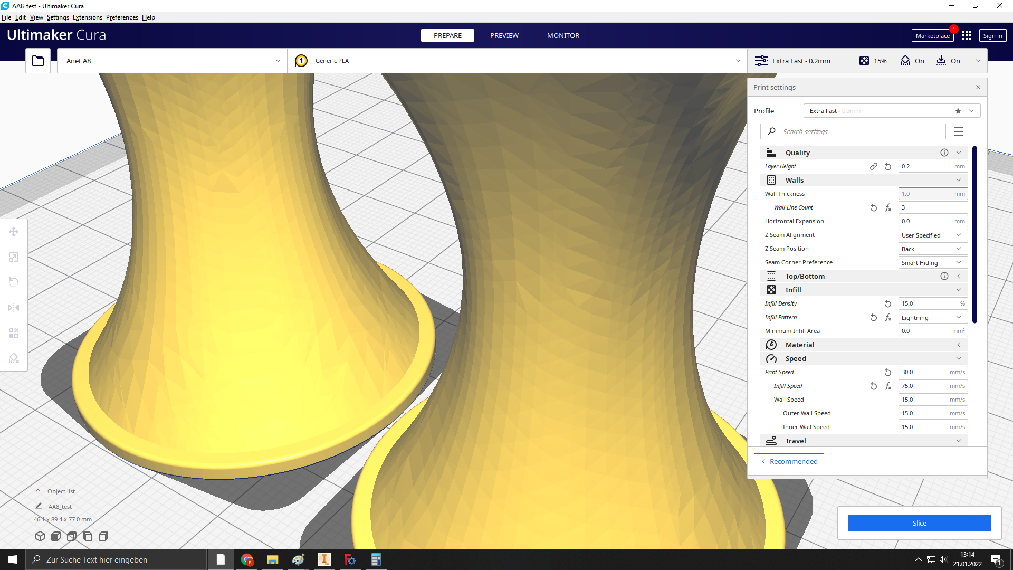Select the 3D perspective view cube icon
1013x570 pixels.
pyautogui.click(x=40, y=536)
